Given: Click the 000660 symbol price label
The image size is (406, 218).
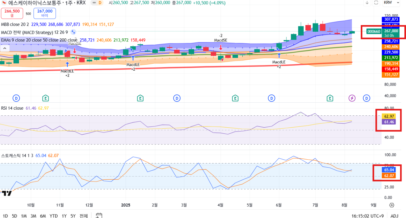Looking at the screenshot, I should coord(374,31).
